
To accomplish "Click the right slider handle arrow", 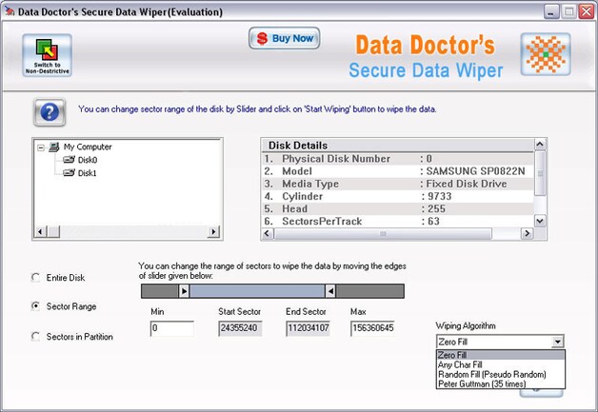I will pos(330,291).
